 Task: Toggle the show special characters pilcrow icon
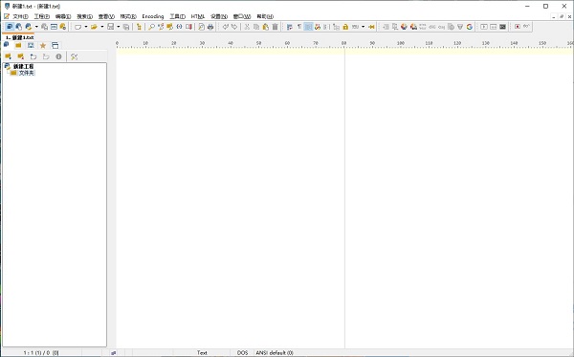click(x=299, y=27)
